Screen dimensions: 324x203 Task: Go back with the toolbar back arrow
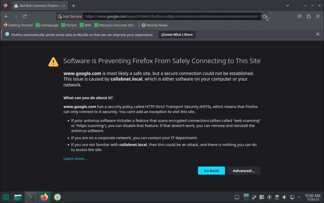click(x=6, y=16)
